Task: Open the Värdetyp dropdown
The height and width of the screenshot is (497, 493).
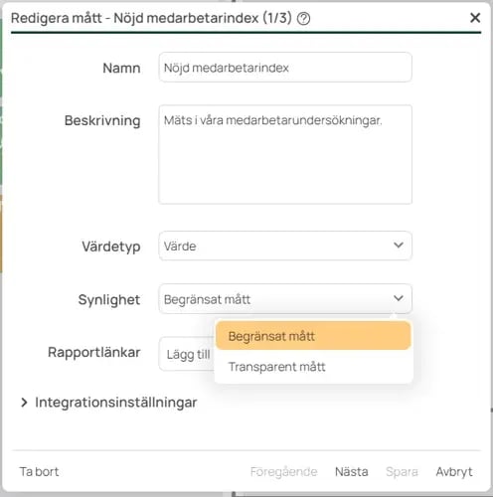Action: click(x=285, y=246)
